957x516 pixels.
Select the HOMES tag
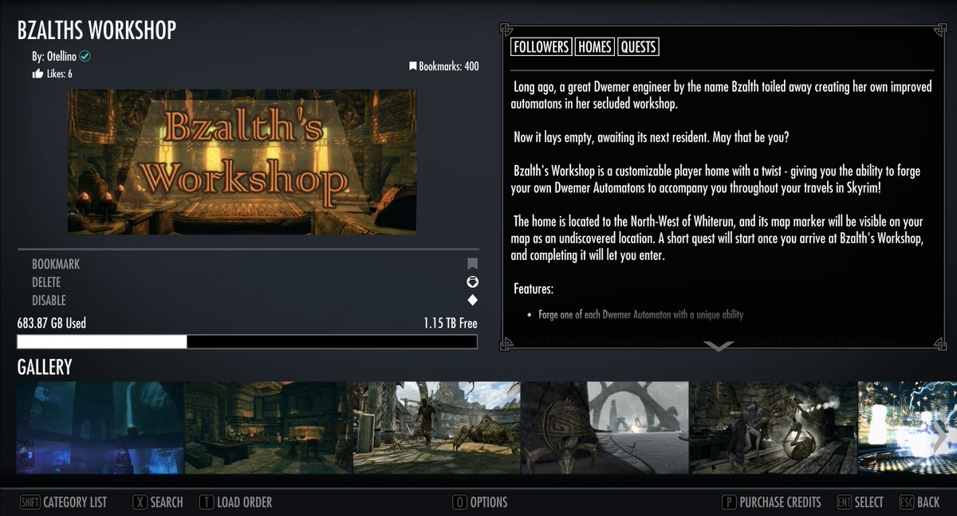coord(595,47)
